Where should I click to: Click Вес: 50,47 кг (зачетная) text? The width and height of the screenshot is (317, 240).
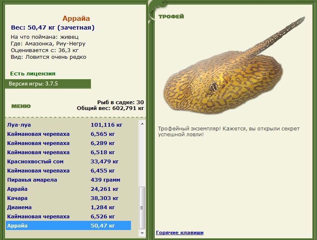(x=53, y=27)
